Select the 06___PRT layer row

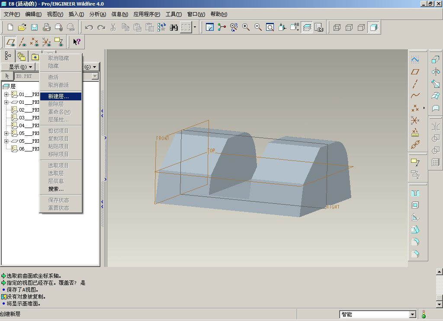pyautogui.click(x=25, y=149)
